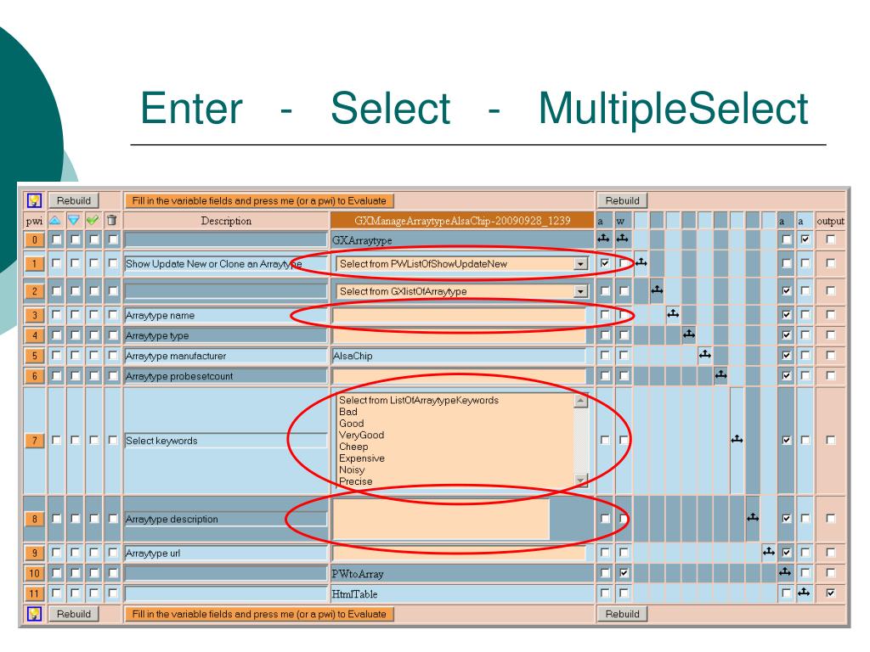Click the move-arrows icon in the Arraytype name row
This screenshot has width=870, height=652.
(673, 314)
